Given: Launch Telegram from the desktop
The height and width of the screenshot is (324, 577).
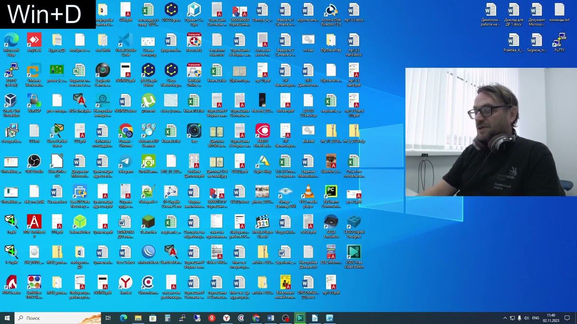Looking at the screenshot, I should [x=125, y=161].
